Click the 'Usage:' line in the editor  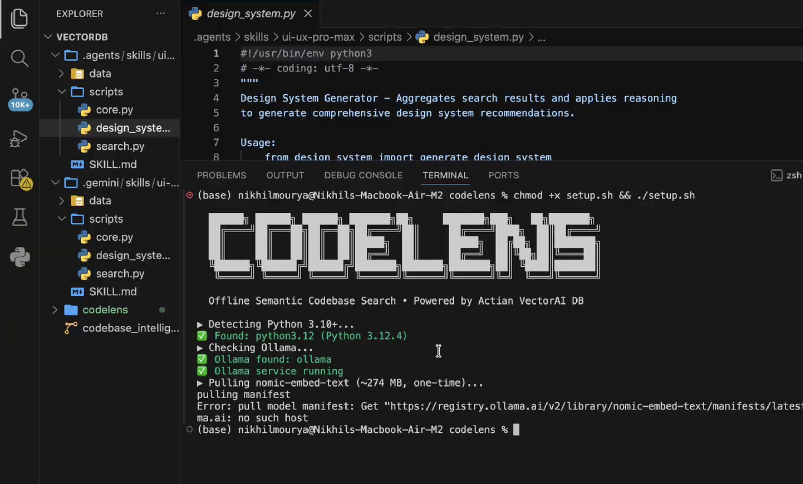[258, 143]
